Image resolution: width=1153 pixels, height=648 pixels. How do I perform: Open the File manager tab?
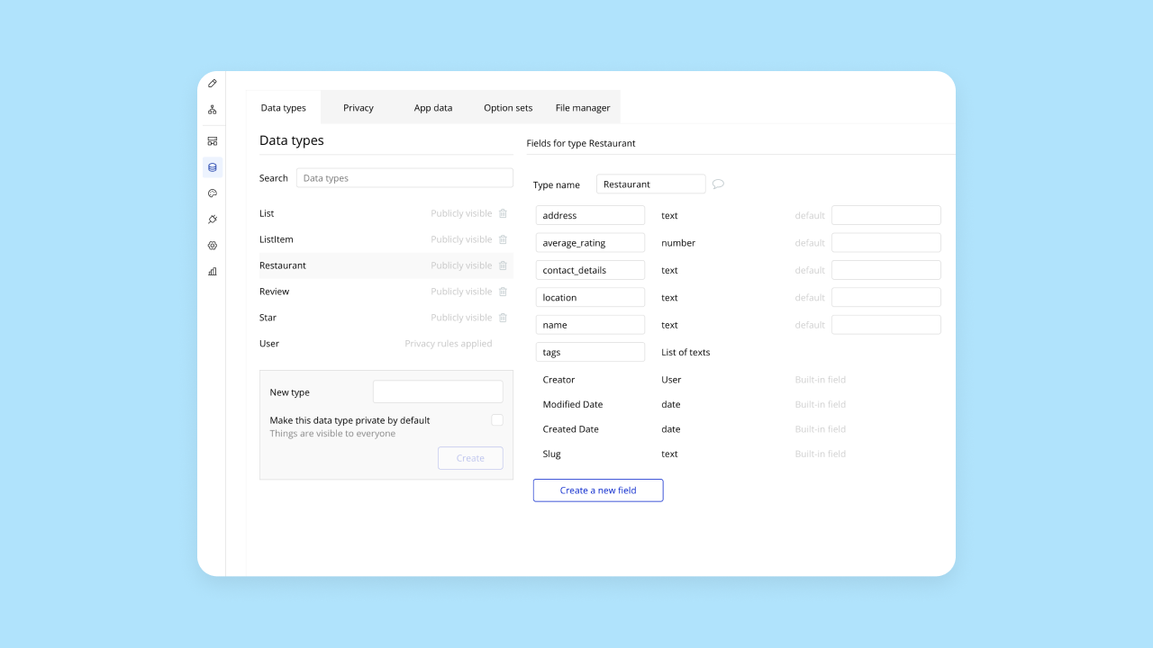[582, 107]
